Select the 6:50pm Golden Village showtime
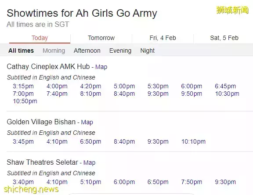 (x=90, y=141)
